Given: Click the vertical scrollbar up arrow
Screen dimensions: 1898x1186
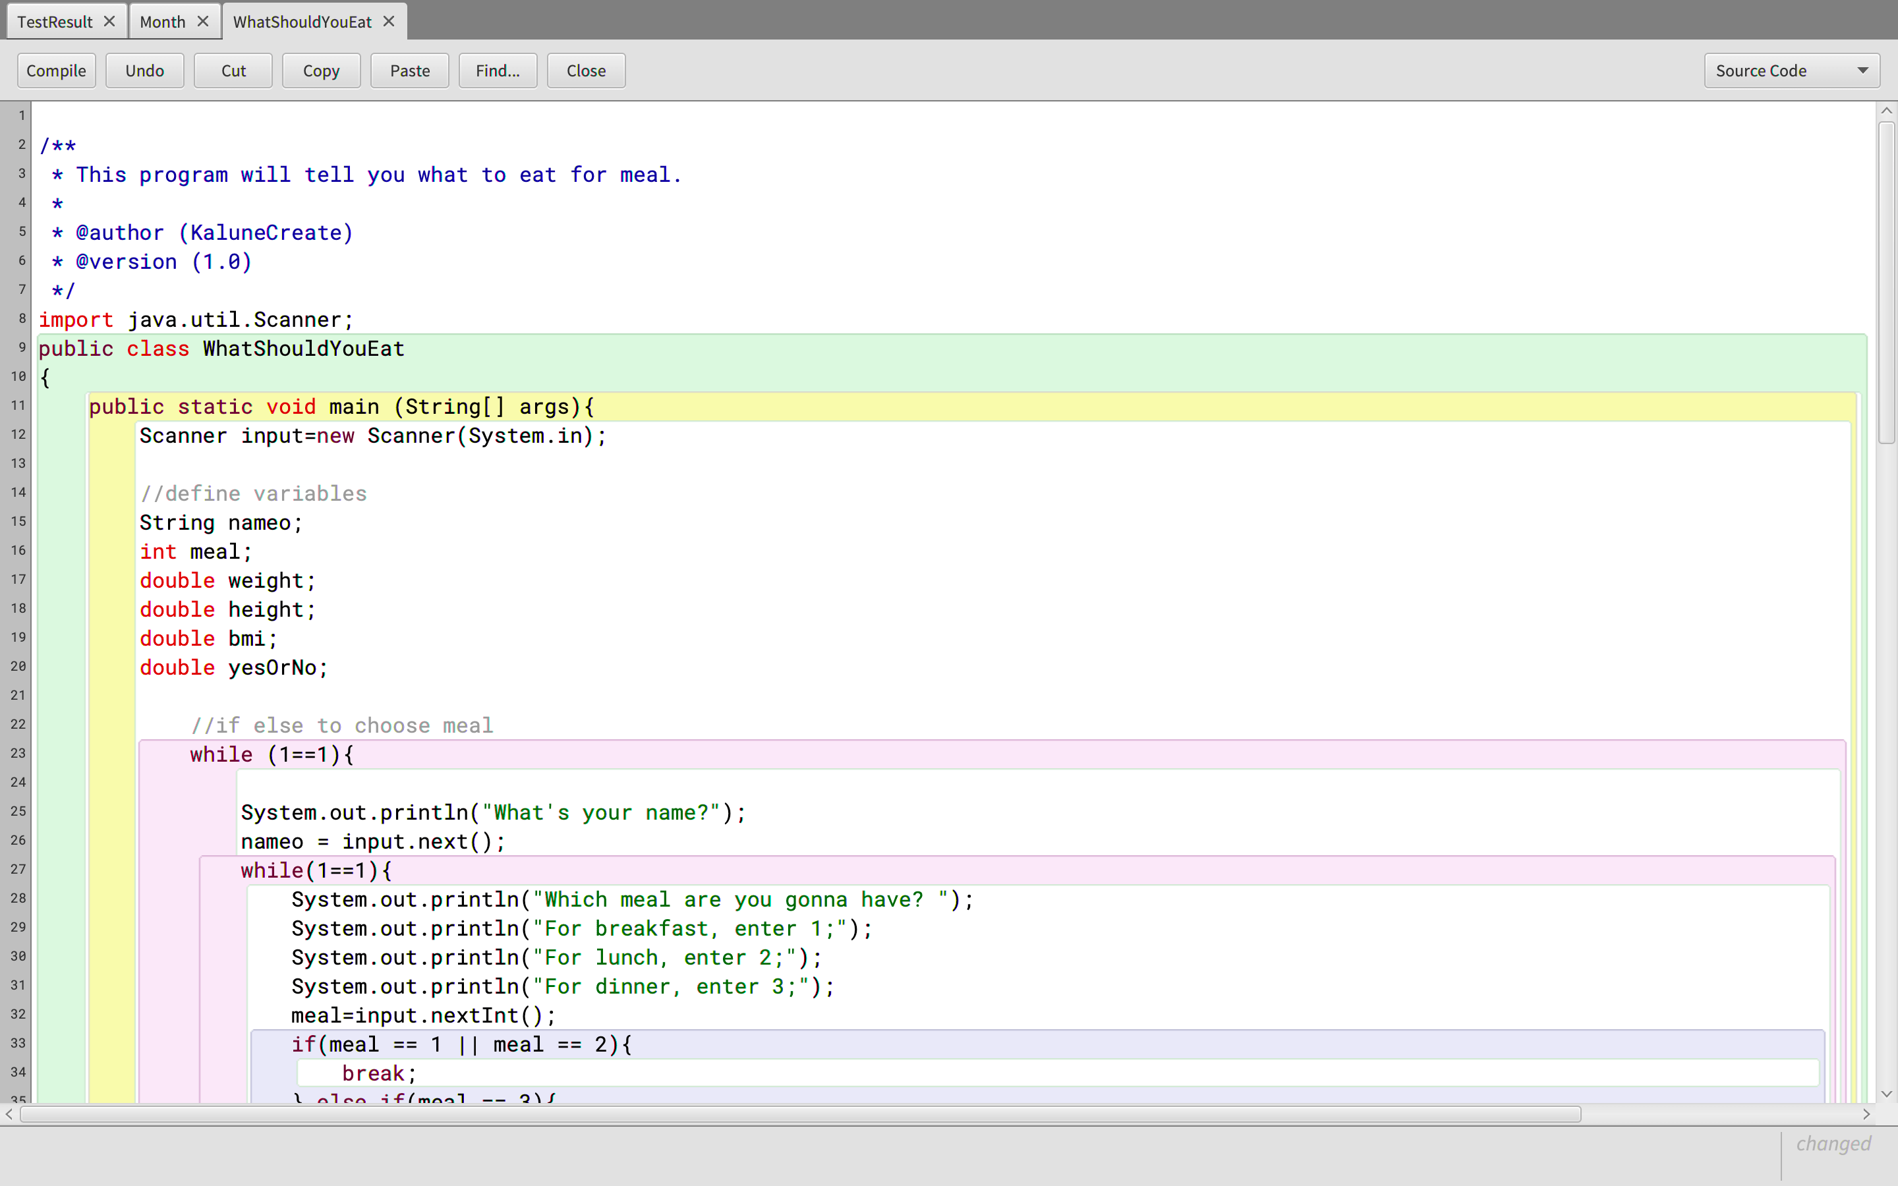Looking at the screenshot, I should tap(1886, 111).
